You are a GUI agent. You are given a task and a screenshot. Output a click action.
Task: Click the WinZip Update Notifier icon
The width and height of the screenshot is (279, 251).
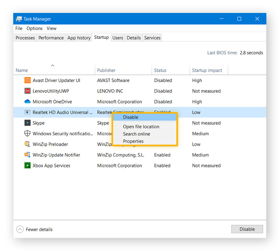pos(28,155)
